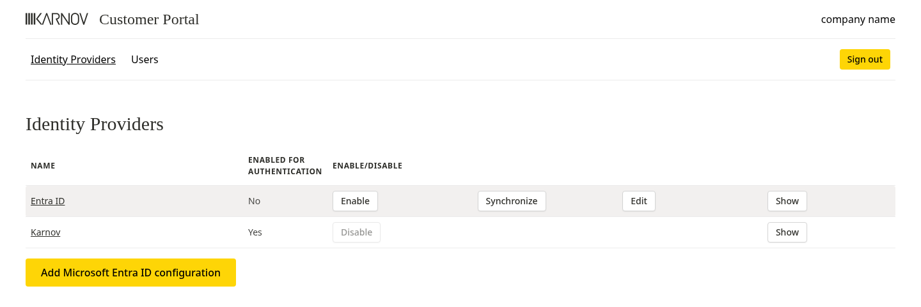921x307 pixels.
Task: Synchronize the Entra ID provider
Action: coord(511,201)
